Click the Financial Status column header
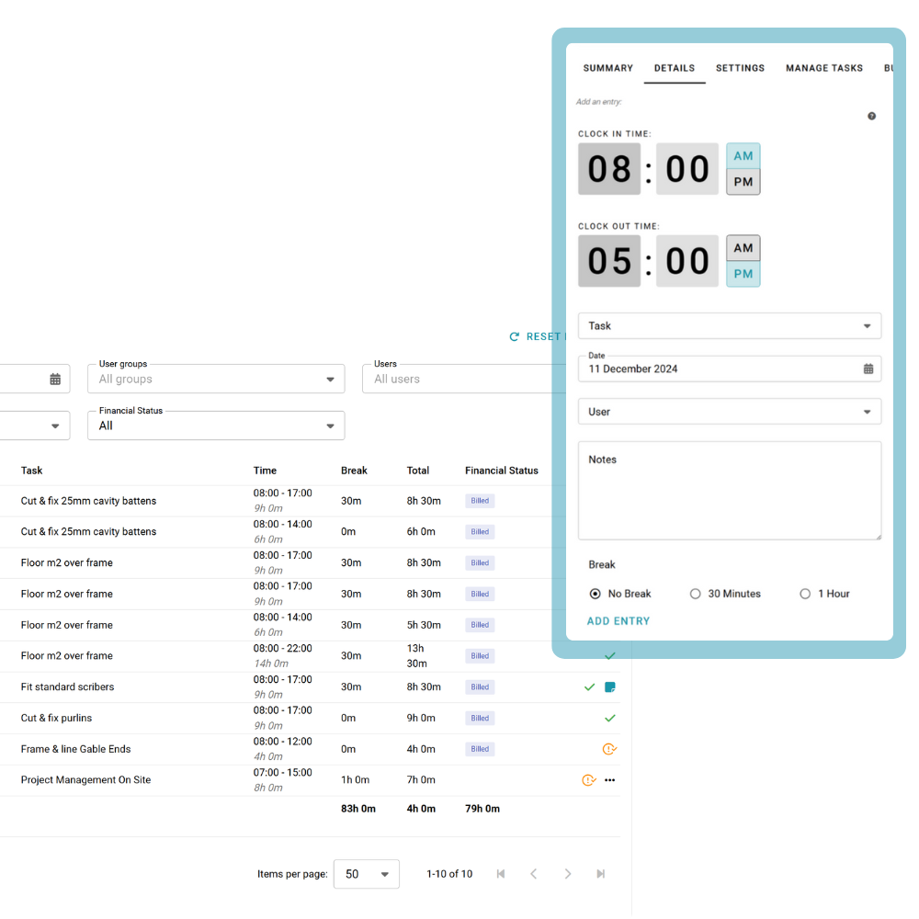The width and height of the screenshot is (919, 919). 502,471
